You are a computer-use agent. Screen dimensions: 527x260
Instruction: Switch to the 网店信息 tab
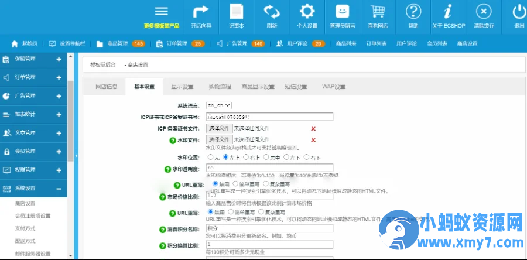[107, 87]
